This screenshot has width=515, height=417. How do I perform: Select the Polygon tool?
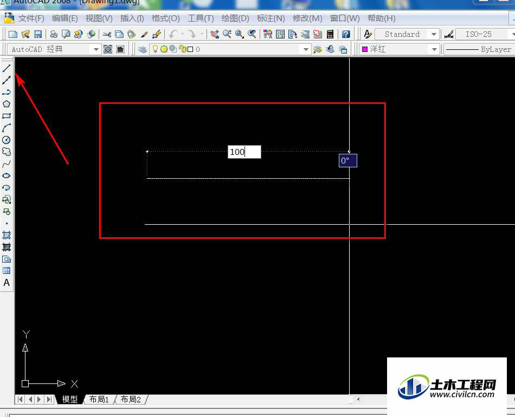[x=7, y=104]
